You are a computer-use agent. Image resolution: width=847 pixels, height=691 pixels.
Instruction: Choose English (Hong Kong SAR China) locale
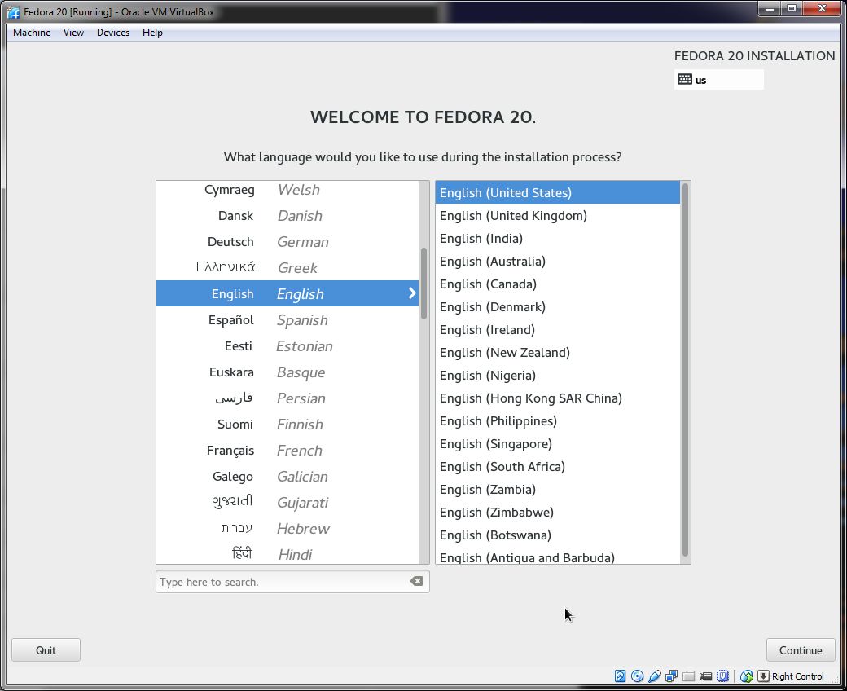(x=557, y=398)
